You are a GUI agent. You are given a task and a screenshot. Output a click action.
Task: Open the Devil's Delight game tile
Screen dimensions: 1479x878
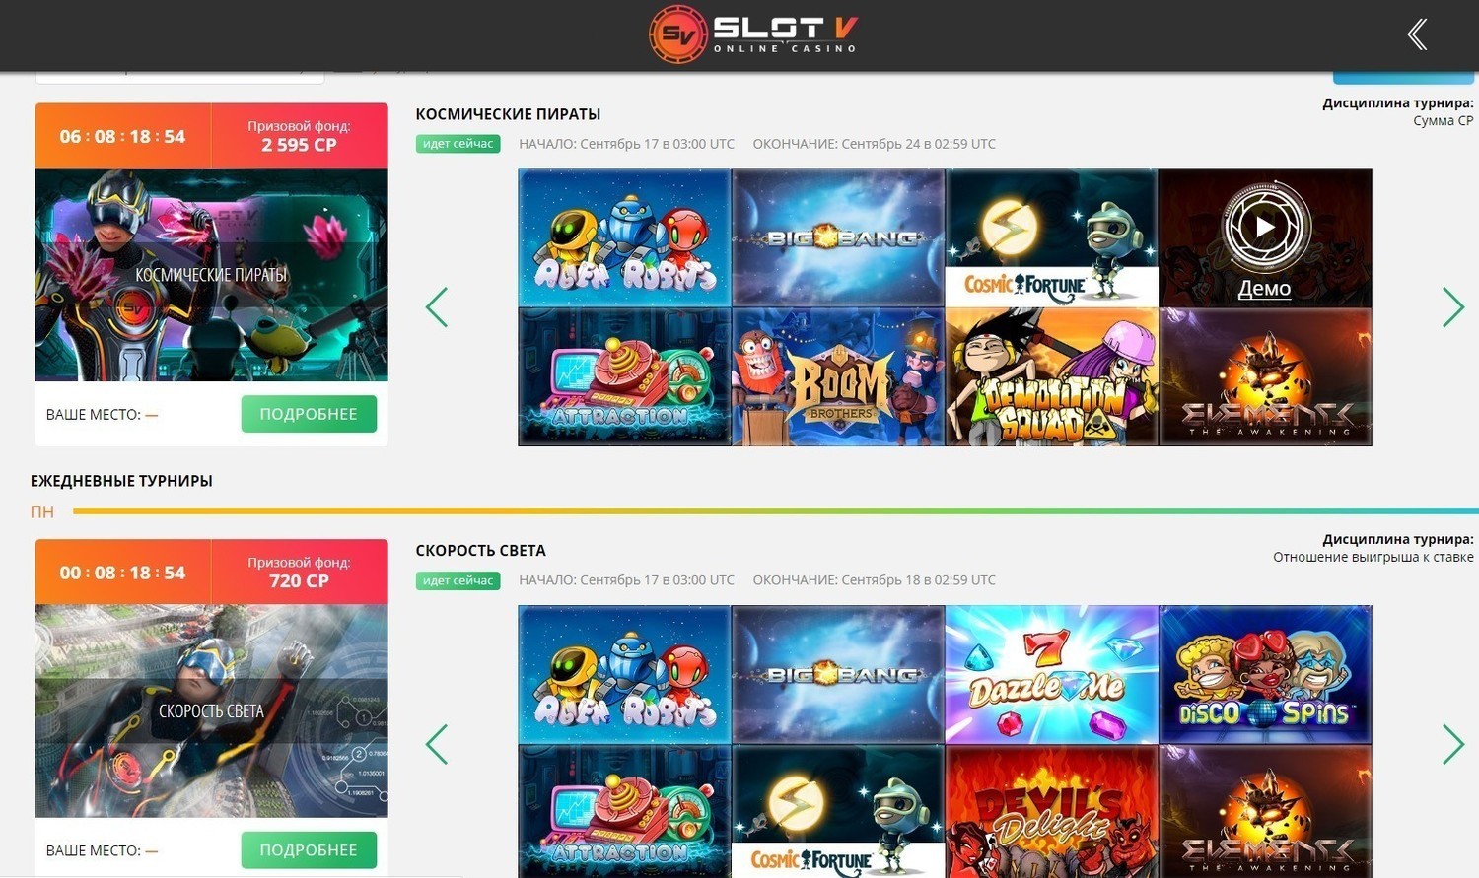tap(1051, 811)
